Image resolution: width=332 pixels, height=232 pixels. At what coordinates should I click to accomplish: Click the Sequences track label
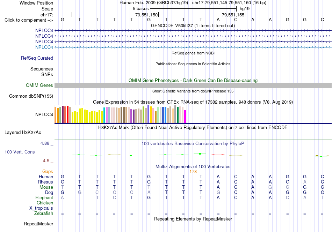coord(42,69)
